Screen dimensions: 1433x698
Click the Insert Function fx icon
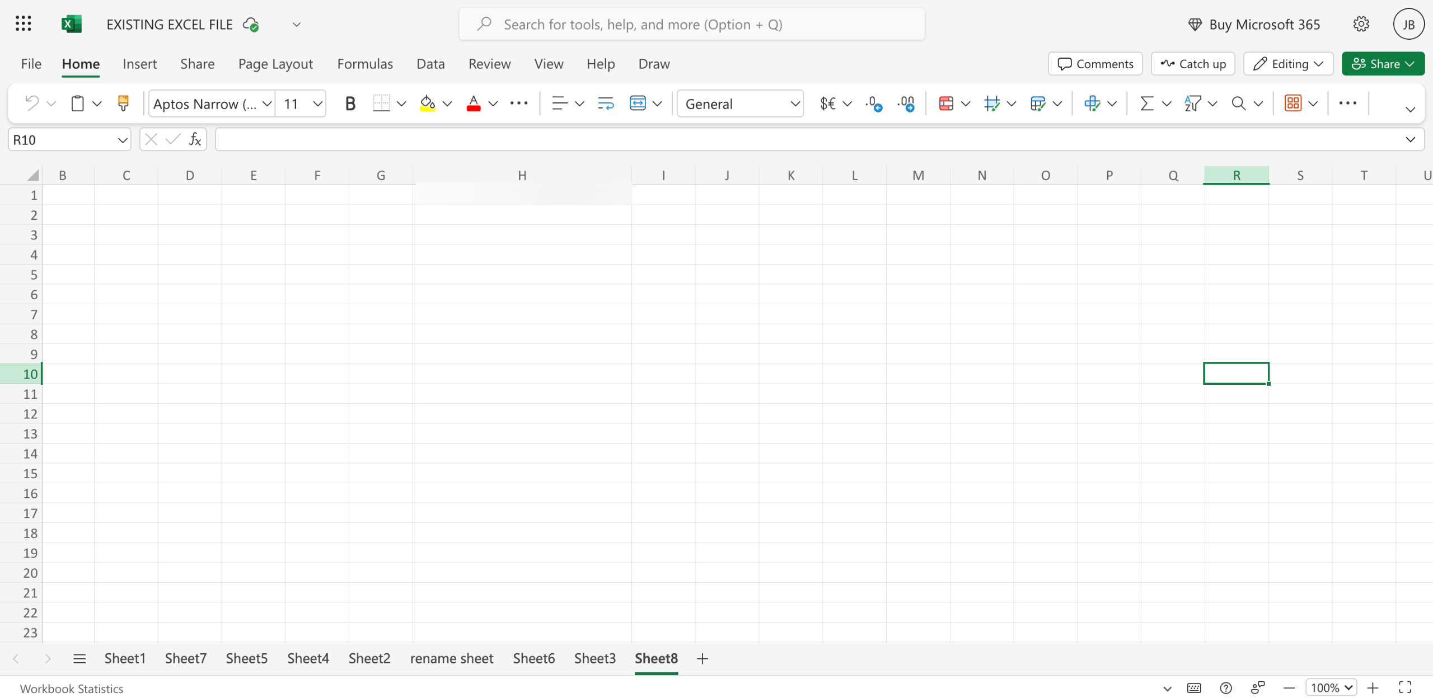pyautogui.click(x=195, y=139)
